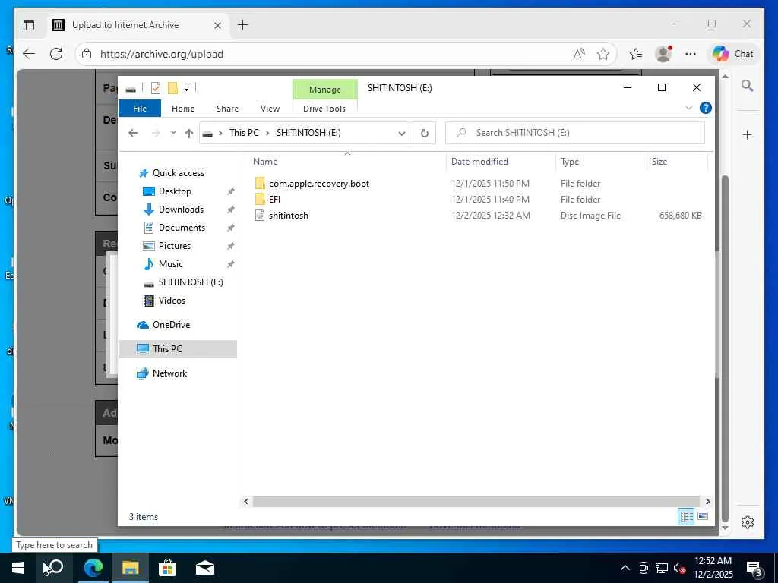Sort by Type column header
The image size is (778, 583).
point(570,162)
